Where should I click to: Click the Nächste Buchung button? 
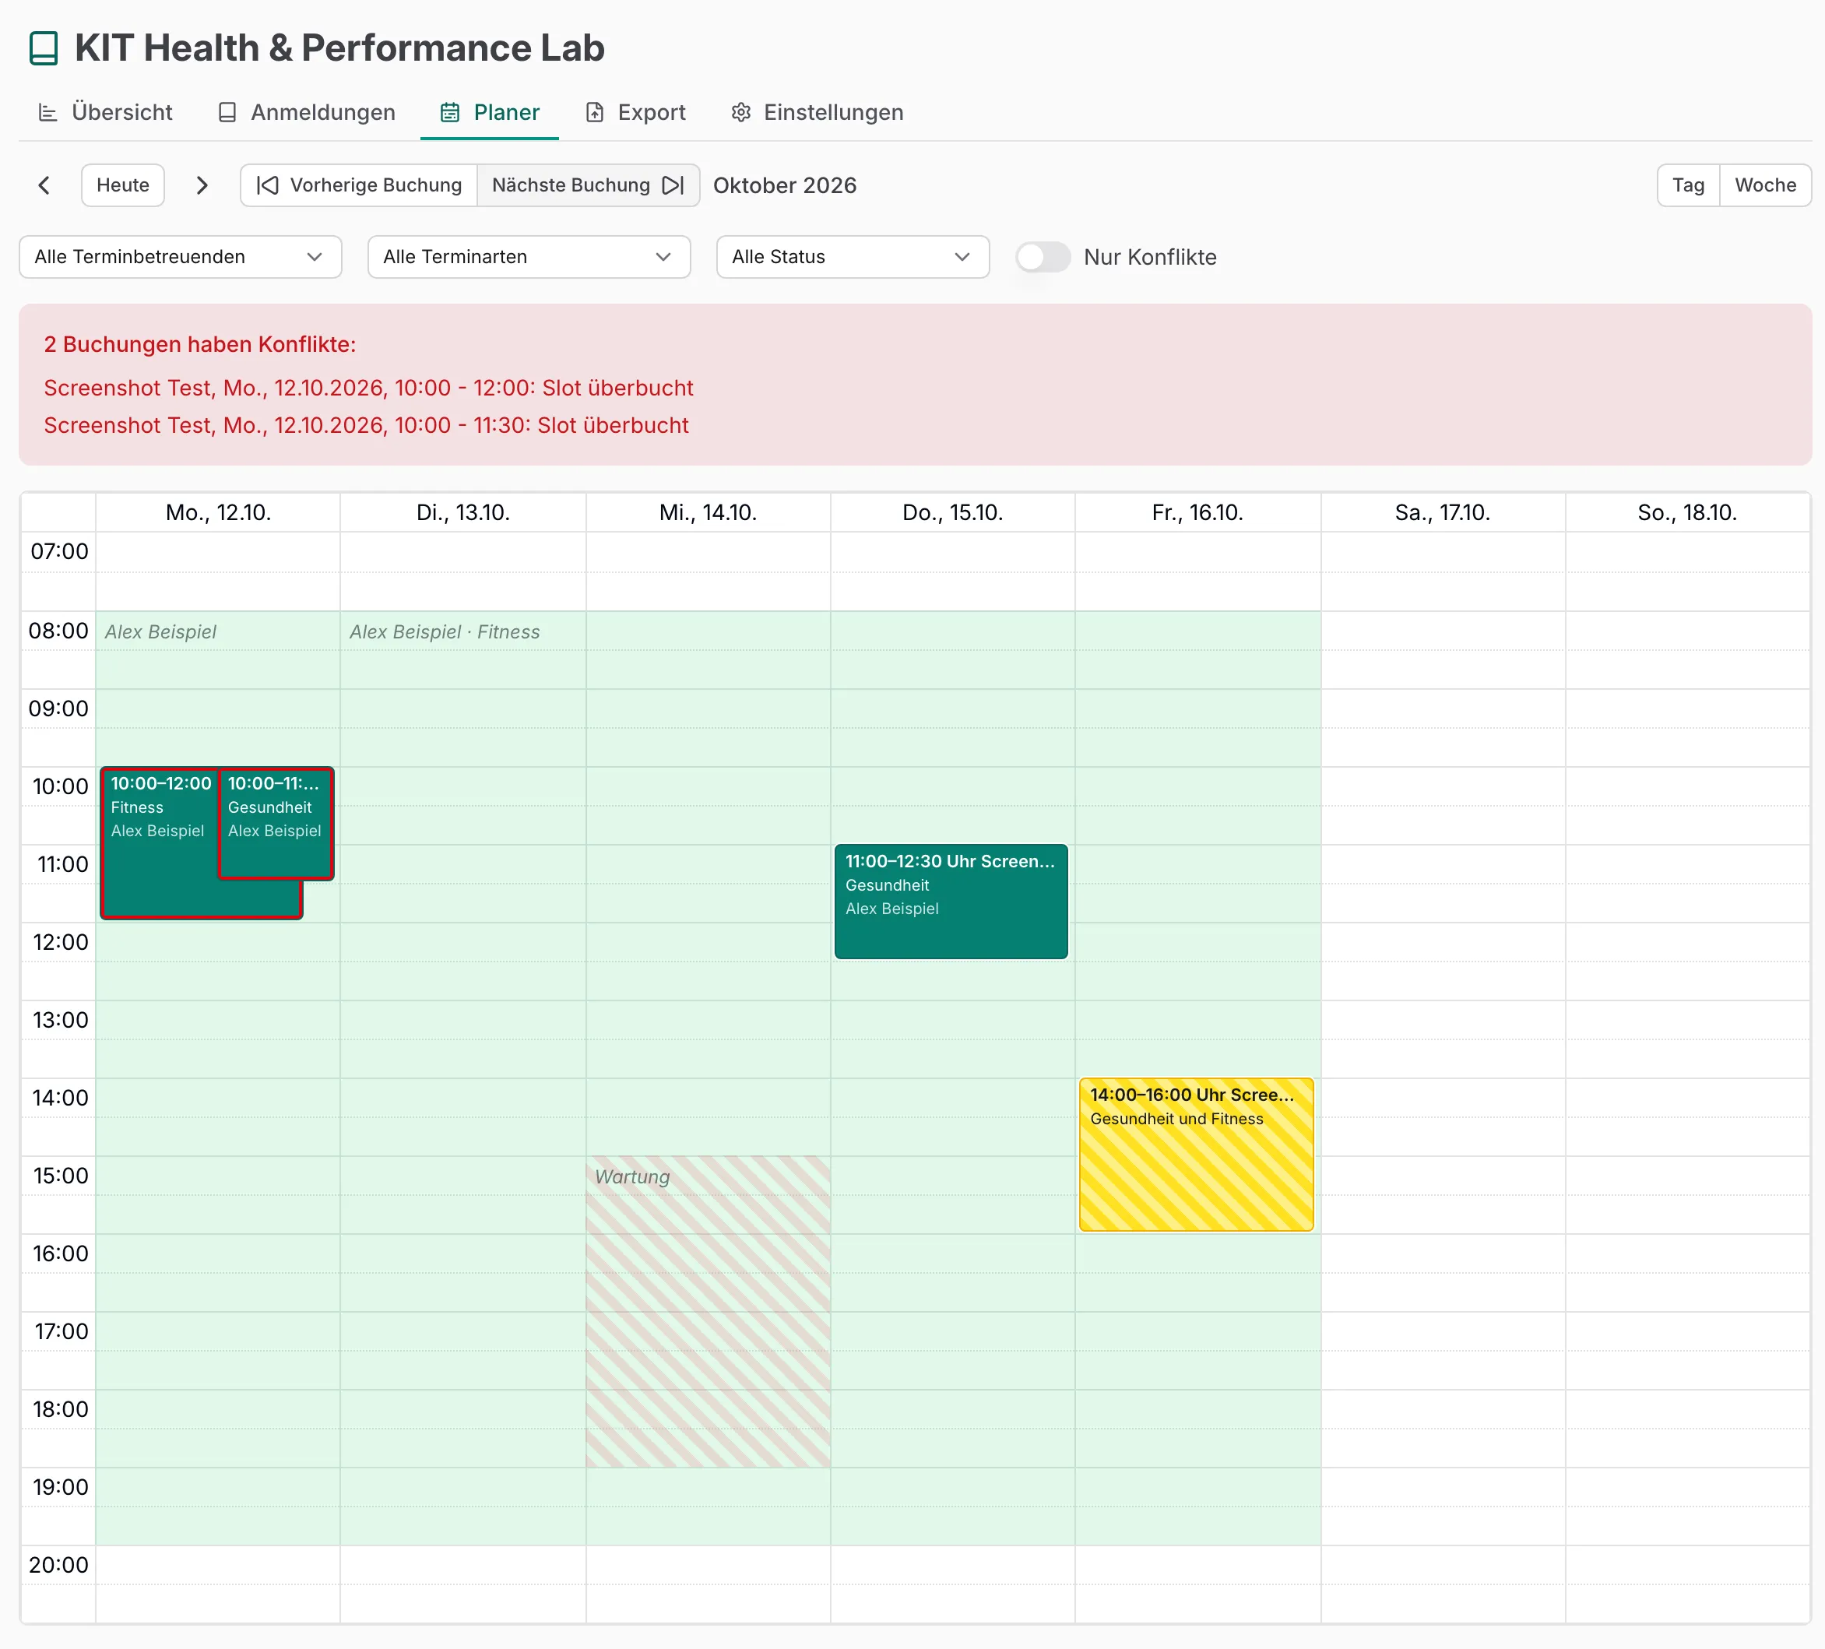click(589, 185)
